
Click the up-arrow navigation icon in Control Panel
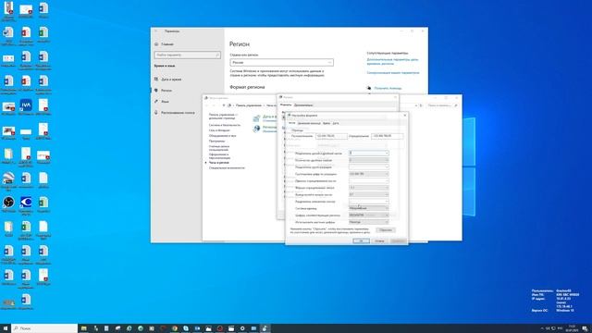(224, 105)
